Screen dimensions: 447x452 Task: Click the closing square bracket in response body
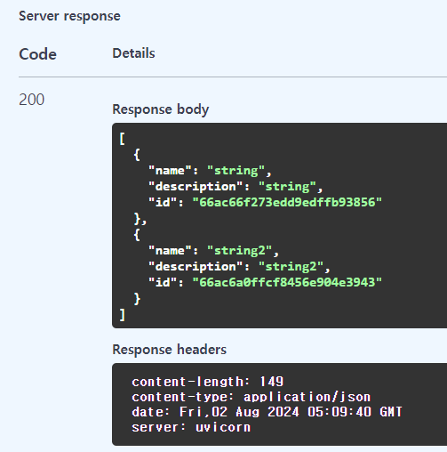[122, 315]
